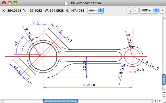Click the X coordinate value 384.0528
This screenshot has height=103, width=166.
[14, 11]
